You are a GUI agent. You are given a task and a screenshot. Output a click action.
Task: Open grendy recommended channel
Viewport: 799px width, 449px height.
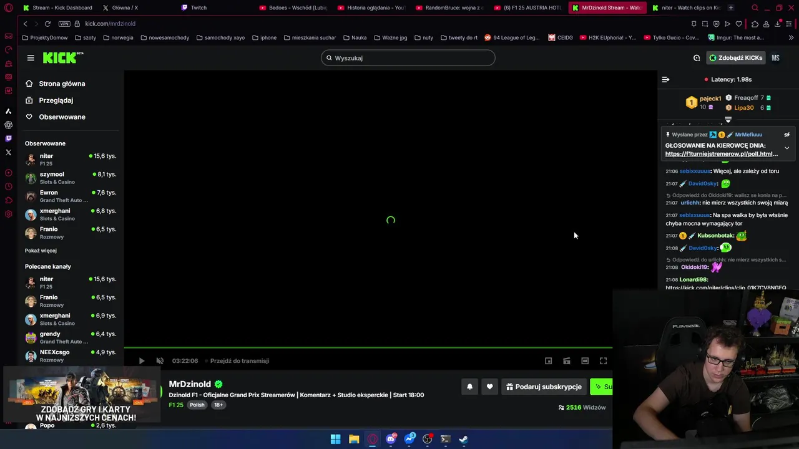[71, 337]
